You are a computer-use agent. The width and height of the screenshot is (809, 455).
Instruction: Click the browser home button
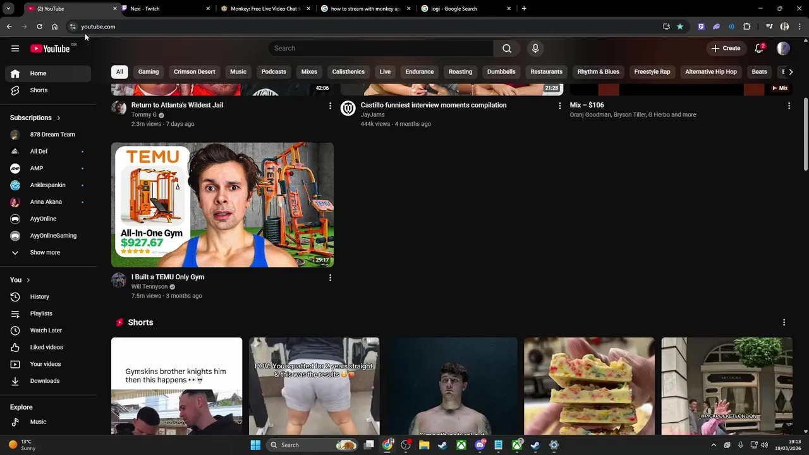click(54, 27)
